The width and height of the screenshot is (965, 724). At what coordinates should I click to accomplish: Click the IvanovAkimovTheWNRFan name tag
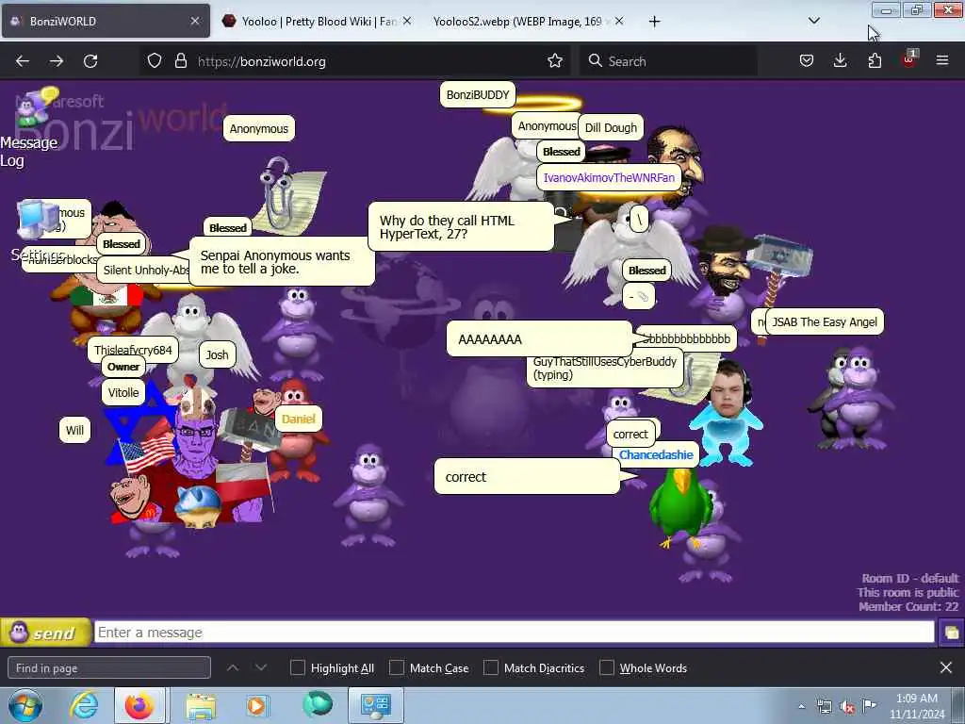click(609, 177)
